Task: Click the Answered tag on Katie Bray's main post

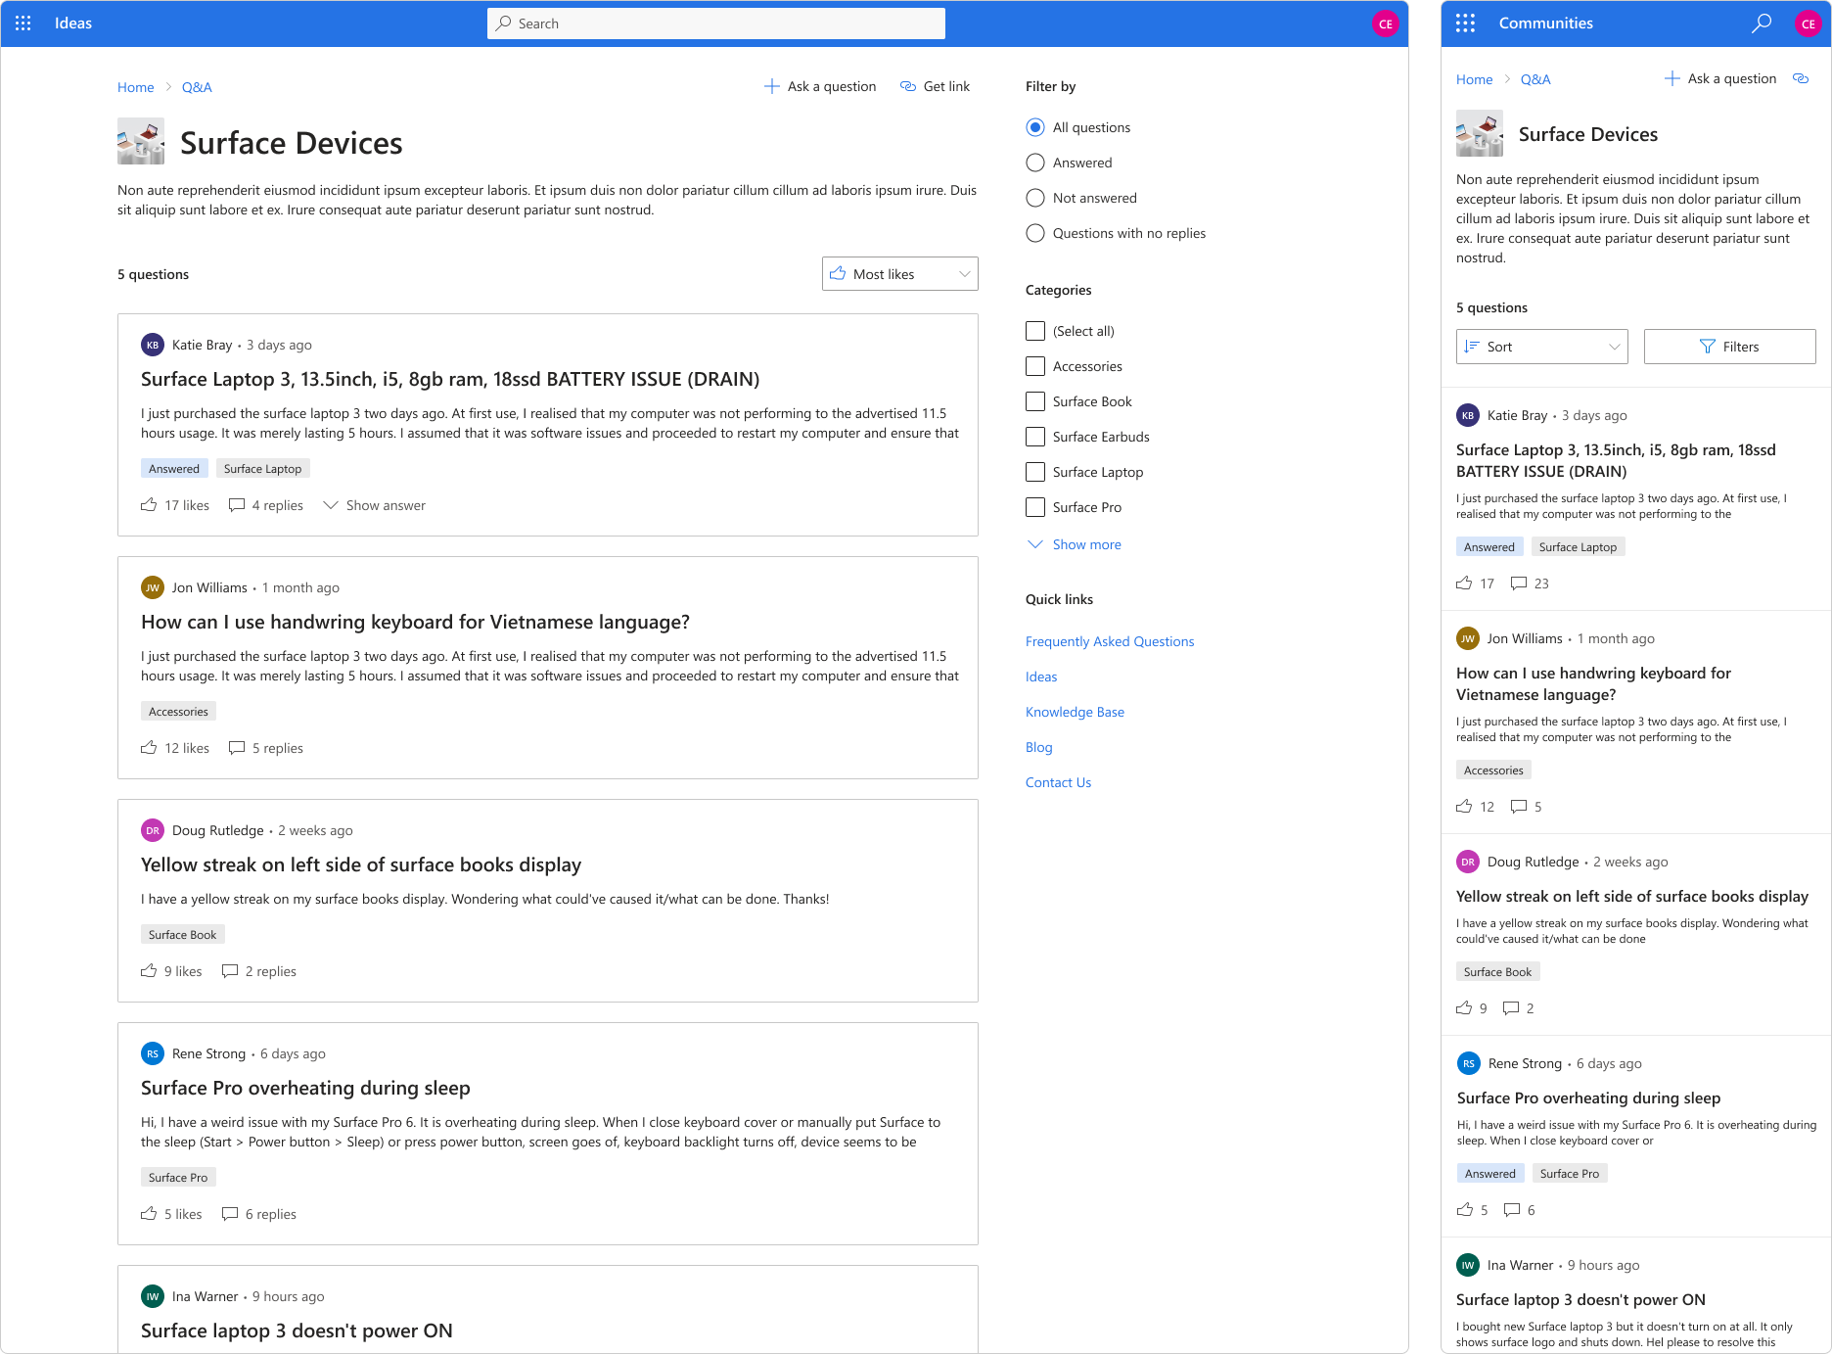Action: click(174, 469)
